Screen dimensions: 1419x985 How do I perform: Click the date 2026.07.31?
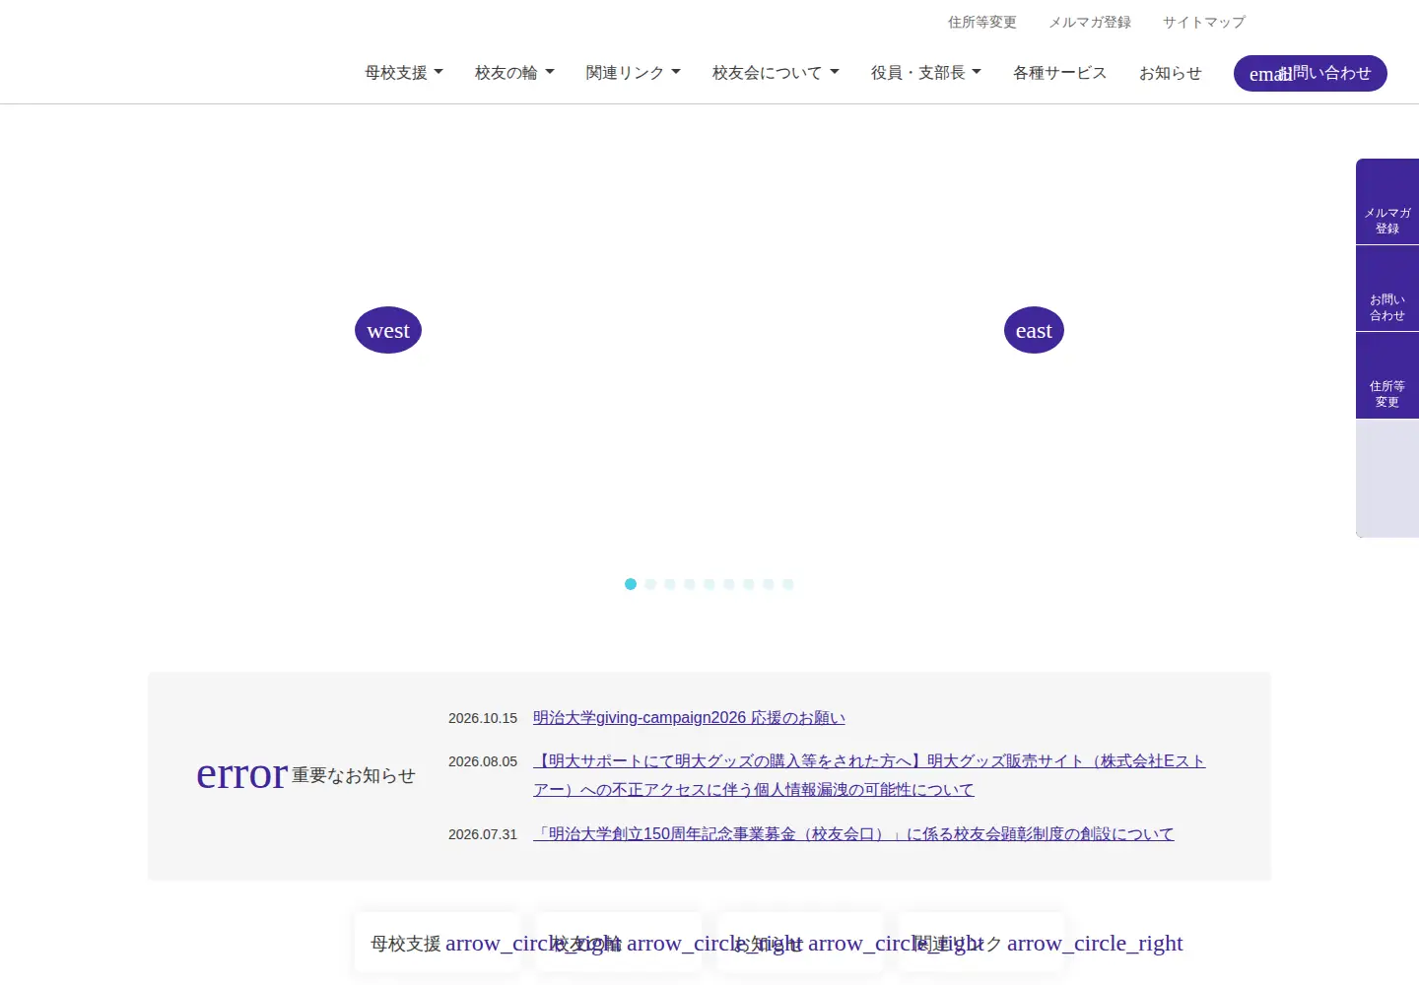pos(483,834)
